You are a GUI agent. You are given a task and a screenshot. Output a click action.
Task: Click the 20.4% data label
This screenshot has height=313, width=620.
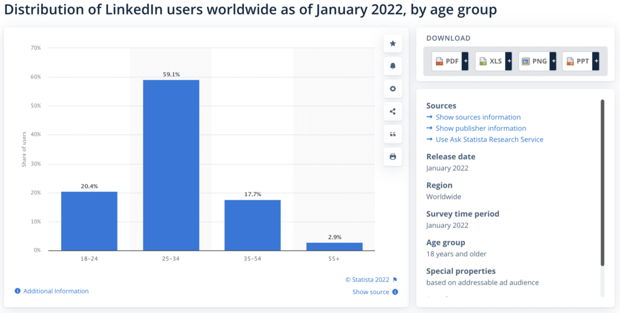(x=90, y=186)
